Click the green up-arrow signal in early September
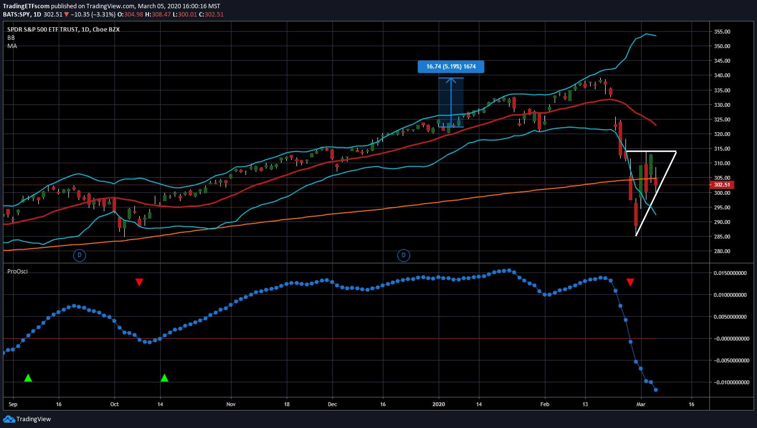 (x=28, y=377)
